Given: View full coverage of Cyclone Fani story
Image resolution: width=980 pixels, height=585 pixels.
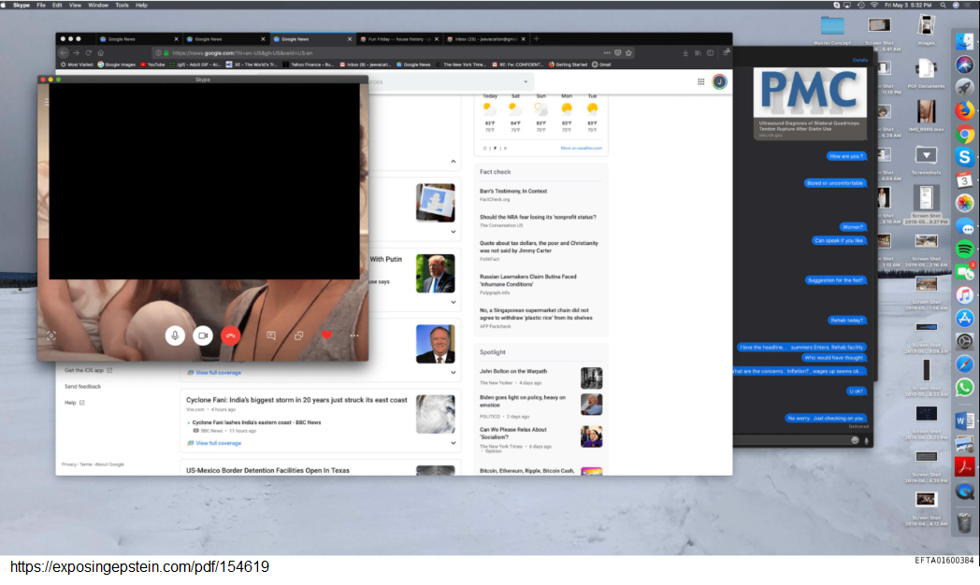Looking at the screenshot, I should coord(218,443).
